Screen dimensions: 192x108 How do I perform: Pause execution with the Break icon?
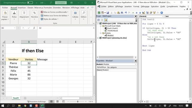tap(136, 13)
